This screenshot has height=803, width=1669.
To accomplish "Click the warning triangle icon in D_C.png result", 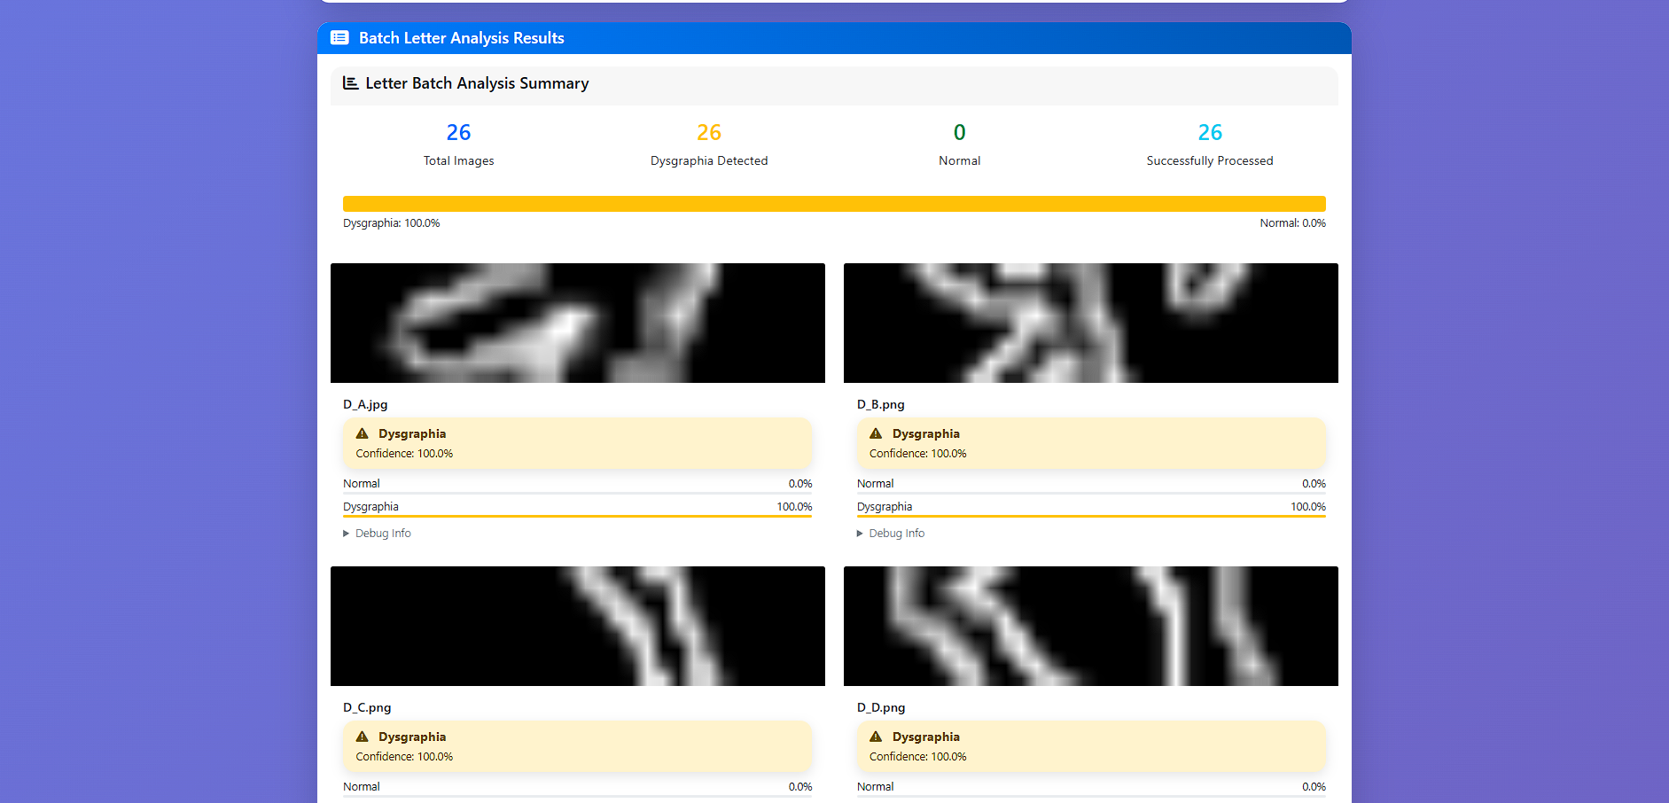I will pyautogui.click(x=362, y=737).
